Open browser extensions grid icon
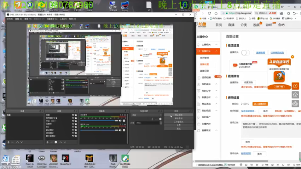 click(x=281, y=13)
